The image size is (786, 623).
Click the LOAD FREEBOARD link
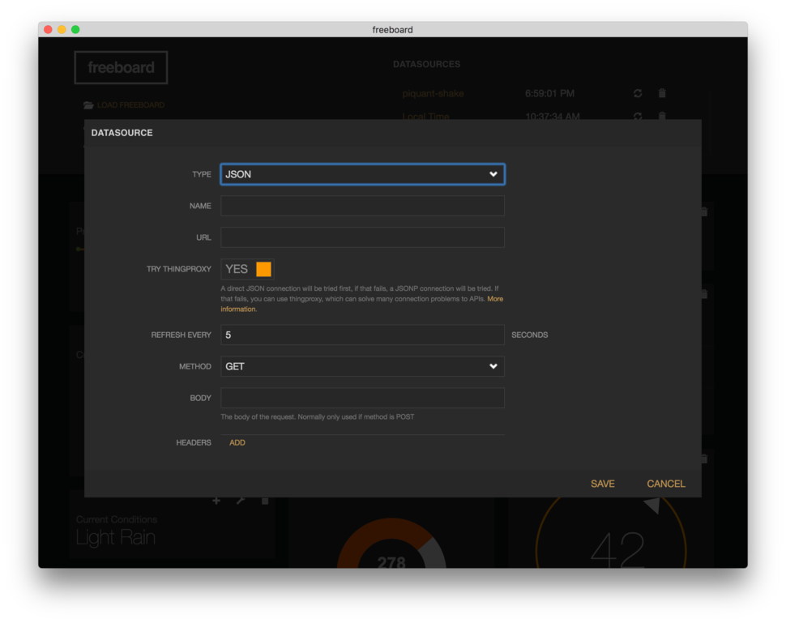pos(130,105)
